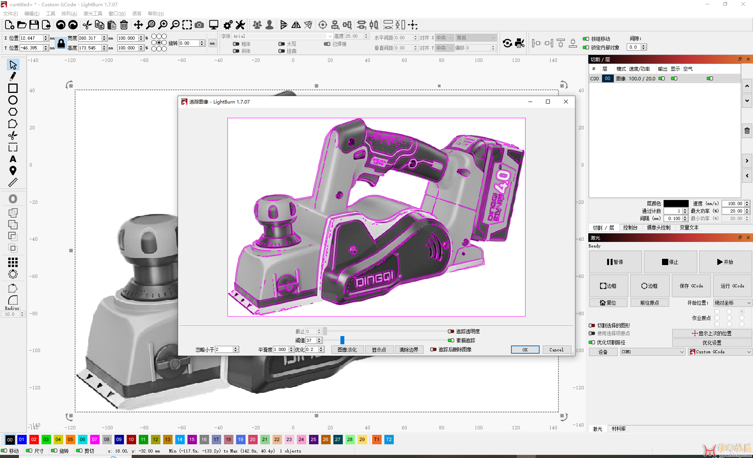This screenshot has width=753, height=458.
Task: Click the 忽略小于 input field
Action: click(x=224, y=349)
